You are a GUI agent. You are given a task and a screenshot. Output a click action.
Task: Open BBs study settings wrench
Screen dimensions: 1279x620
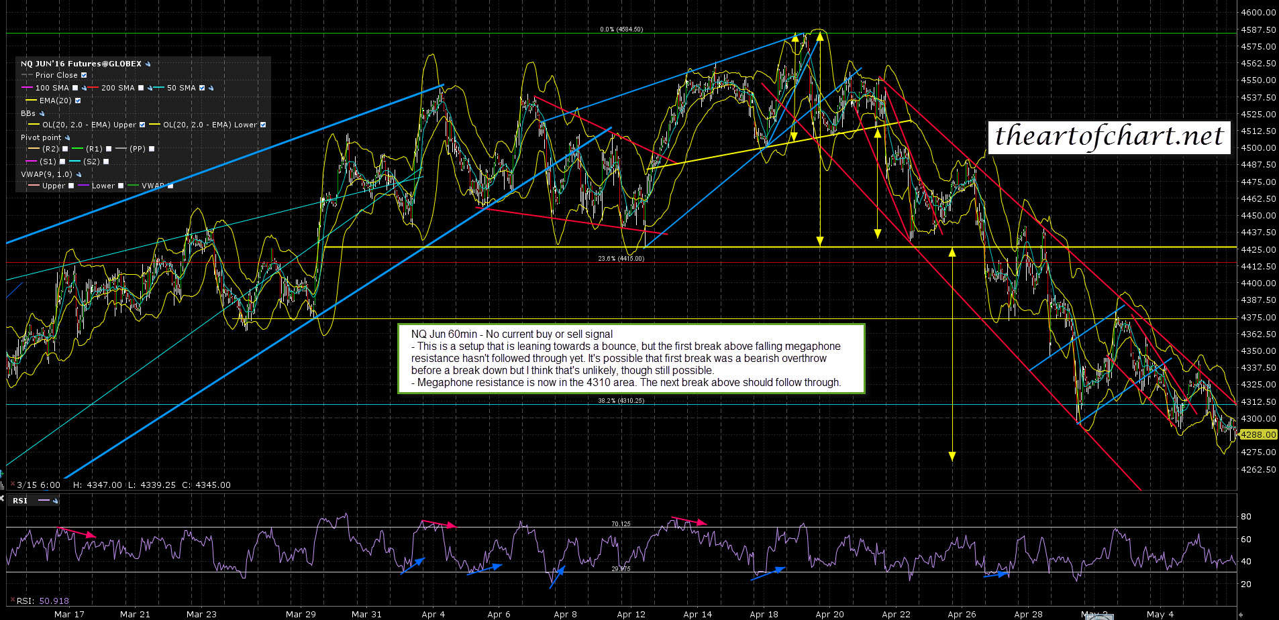point(42,114)
